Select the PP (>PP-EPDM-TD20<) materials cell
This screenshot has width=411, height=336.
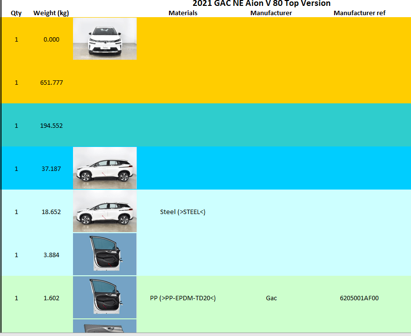(183, 298)
